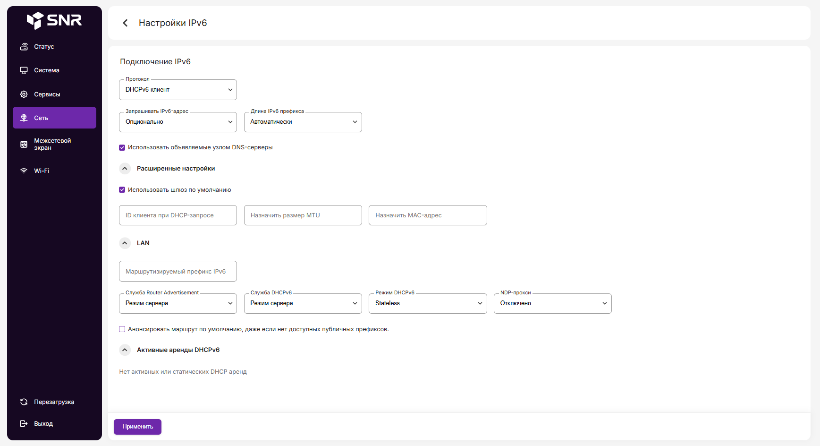Viewport: 820px width, 446px height.
Task: Open the Режим DHCPv6 dropdown
Action: [427, 303]
